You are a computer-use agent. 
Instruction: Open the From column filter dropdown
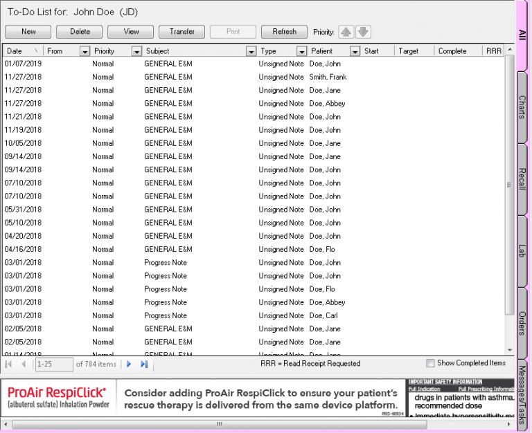click(x=85, y=51)
